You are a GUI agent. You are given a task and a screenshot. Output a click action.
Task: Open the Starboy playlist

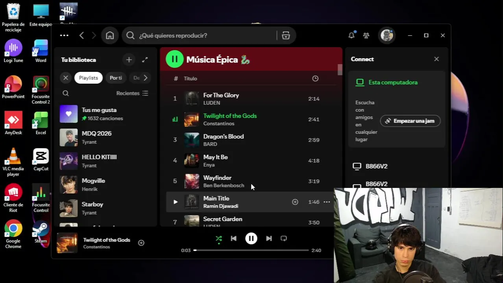pos(105,208)
